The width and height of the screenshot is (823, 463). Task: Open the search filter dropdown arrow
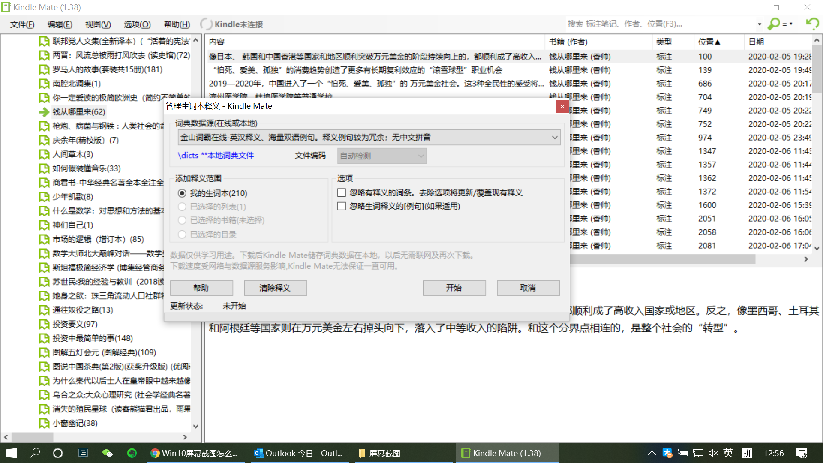pyautogui.click(x=759, y=24)
